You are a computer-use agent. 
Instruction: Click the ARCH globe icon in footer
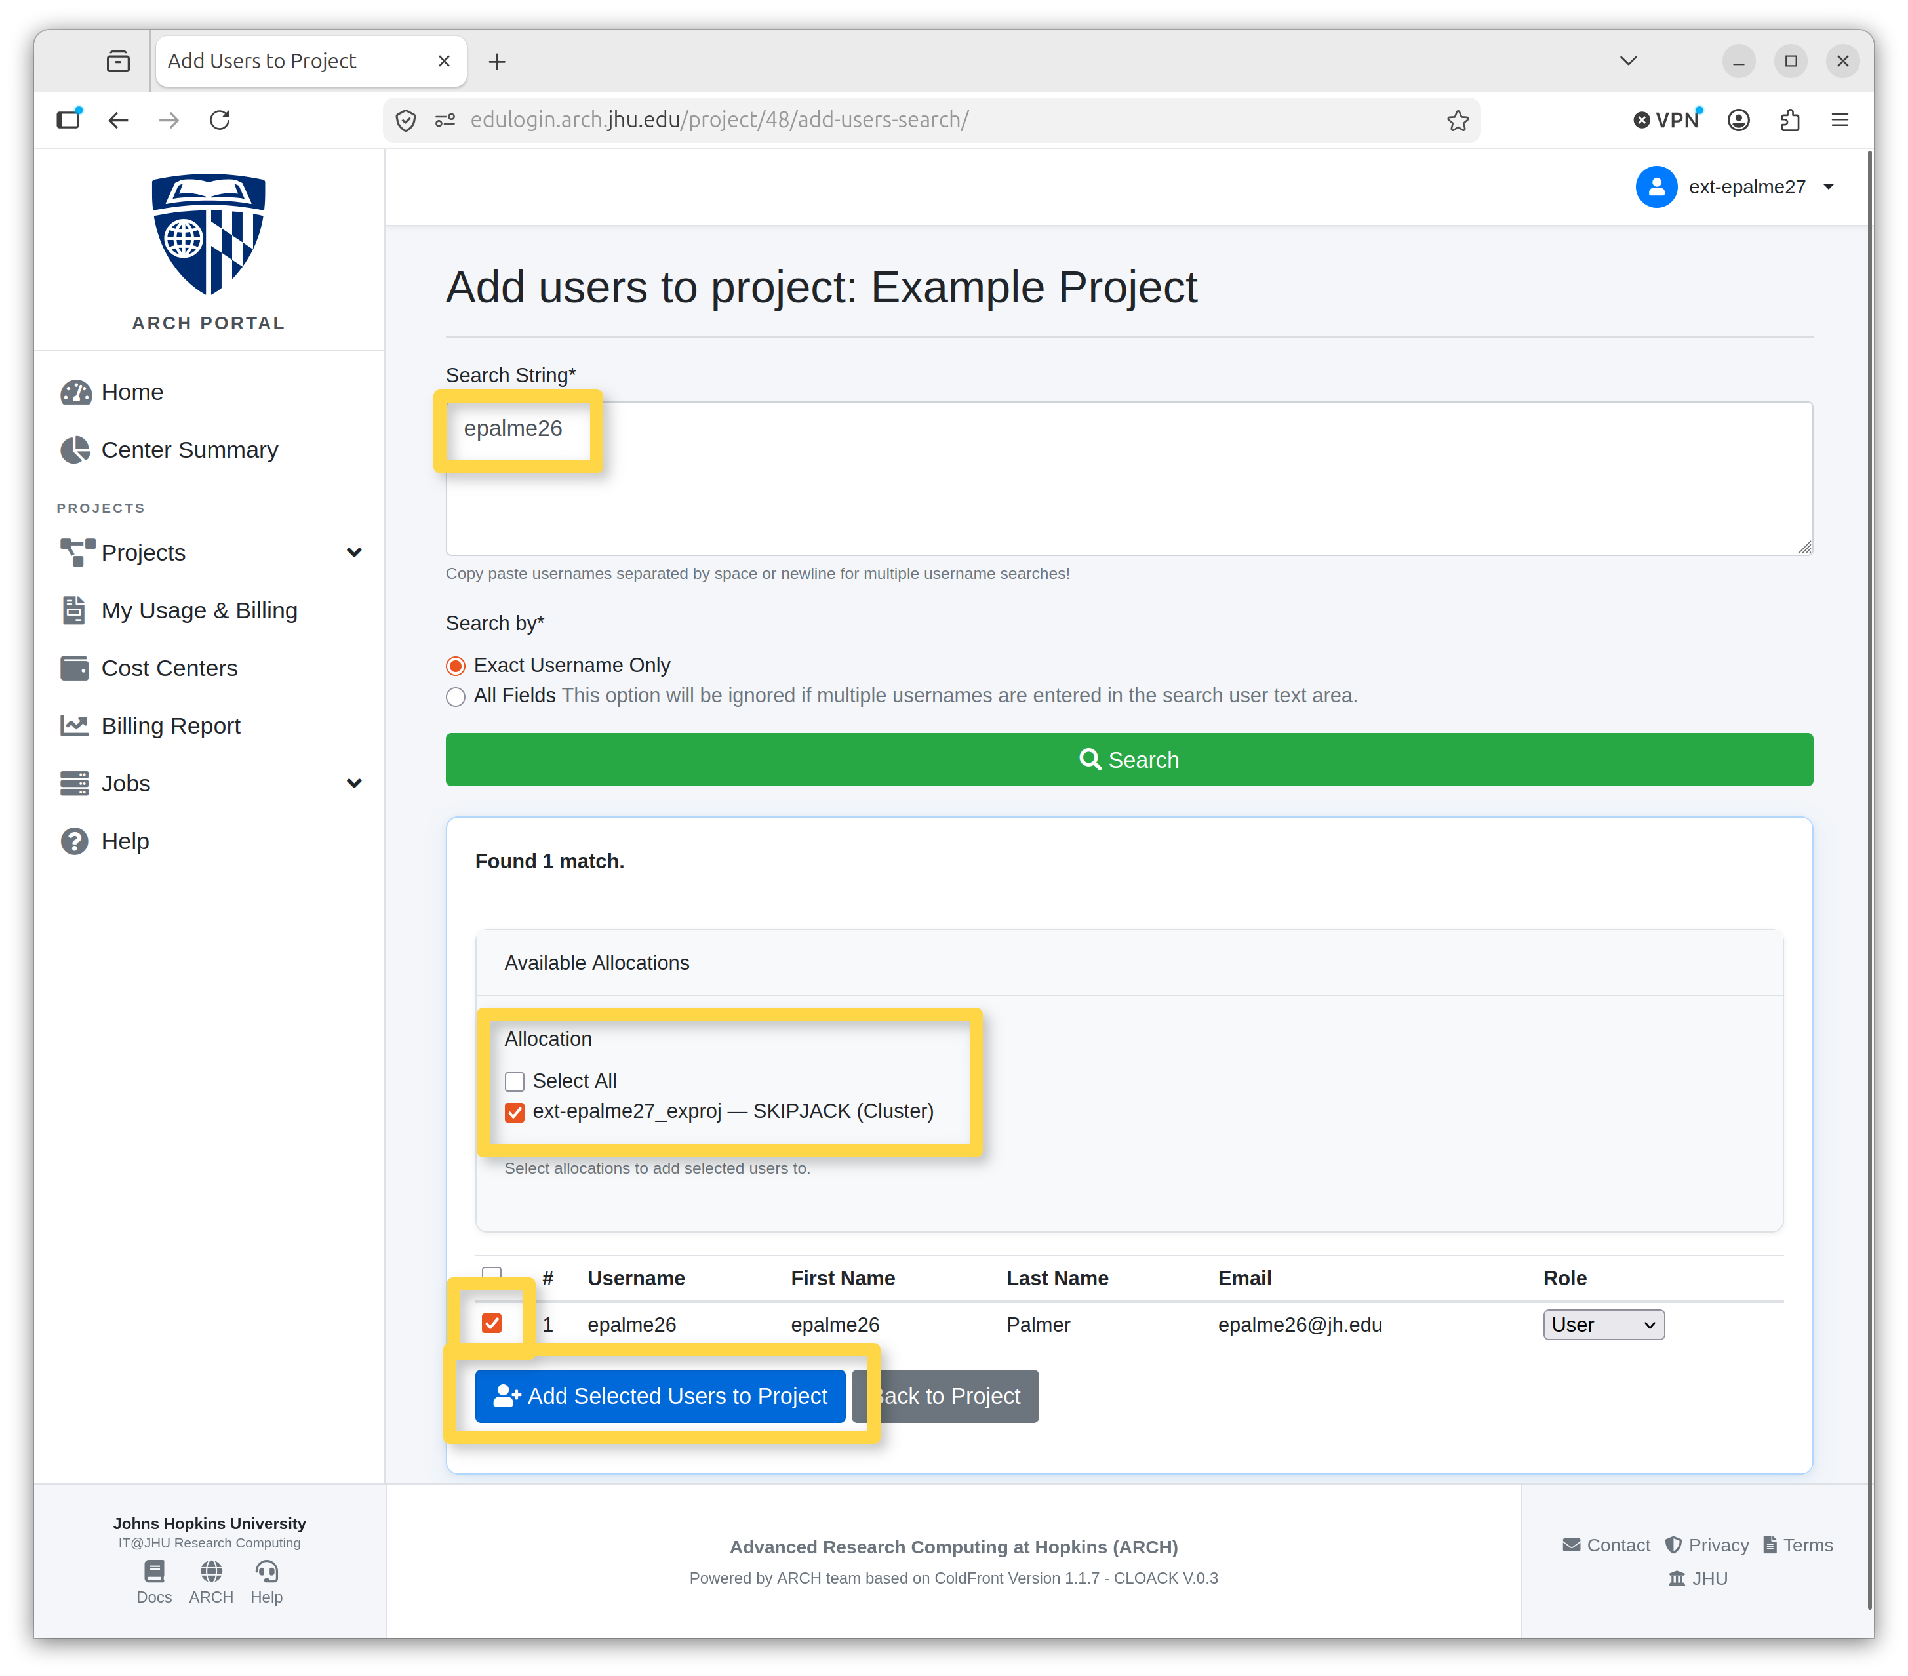point(211,1572)
